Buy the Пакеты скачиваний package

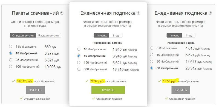click(35, 90)
